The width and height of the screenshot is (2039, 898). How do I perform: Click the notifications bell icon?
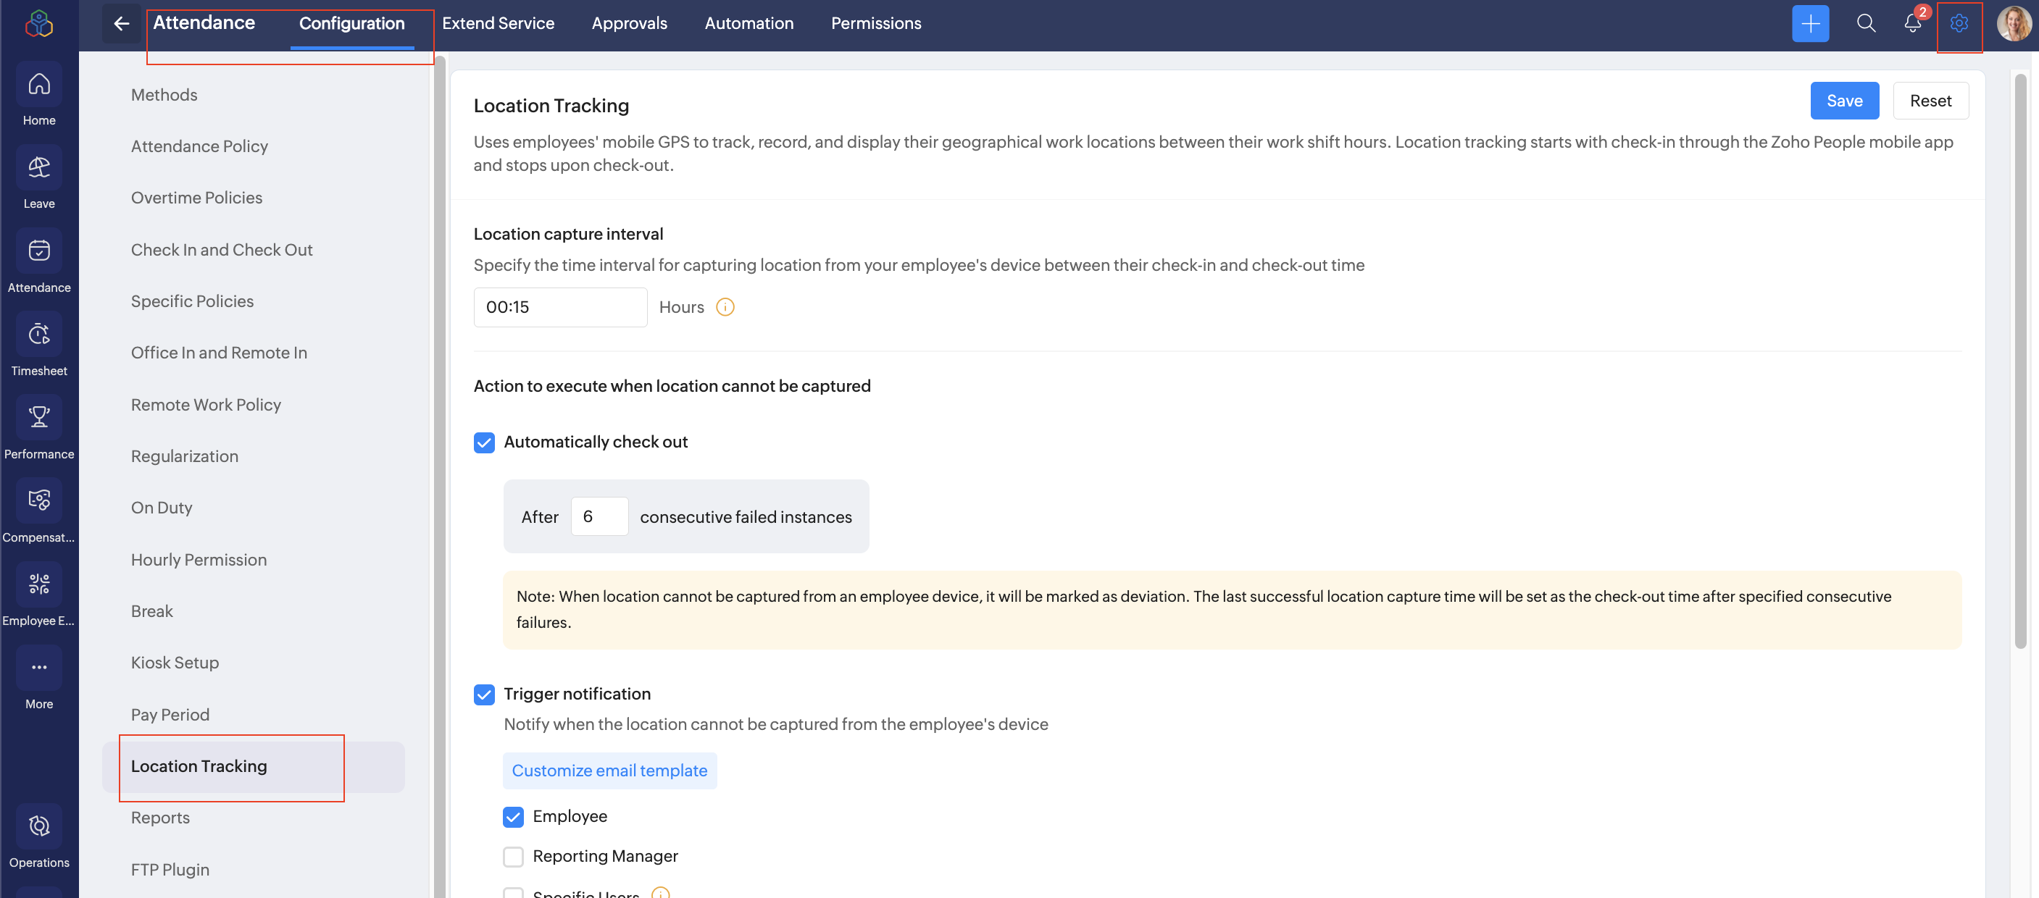[x=1911, y=24]
